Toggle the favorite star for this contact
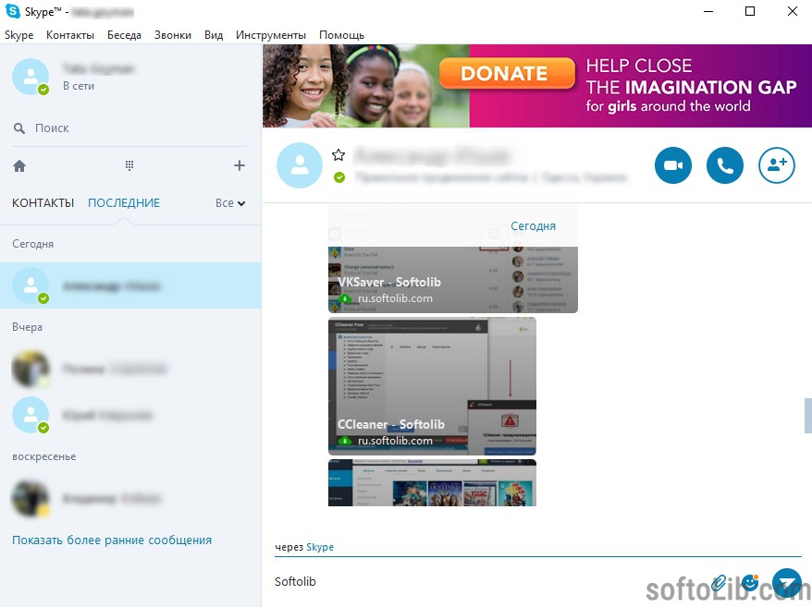This screenshot has height=607, width=812. 338,154
